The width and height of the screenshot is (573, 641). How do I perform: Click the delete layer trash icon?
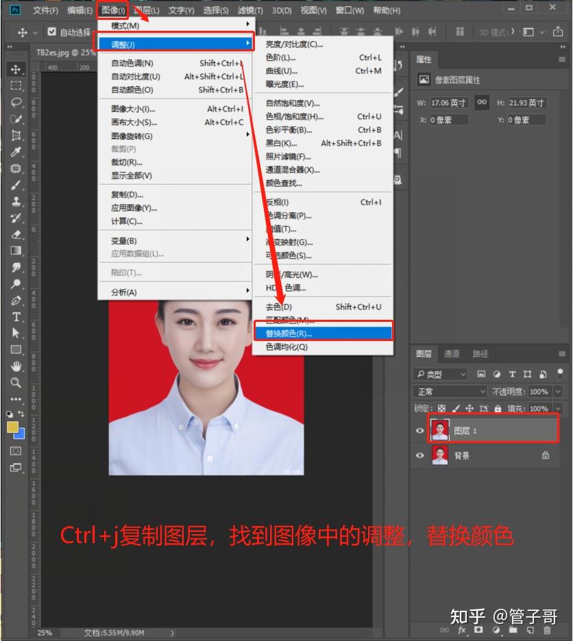click(x=547, y=630)
